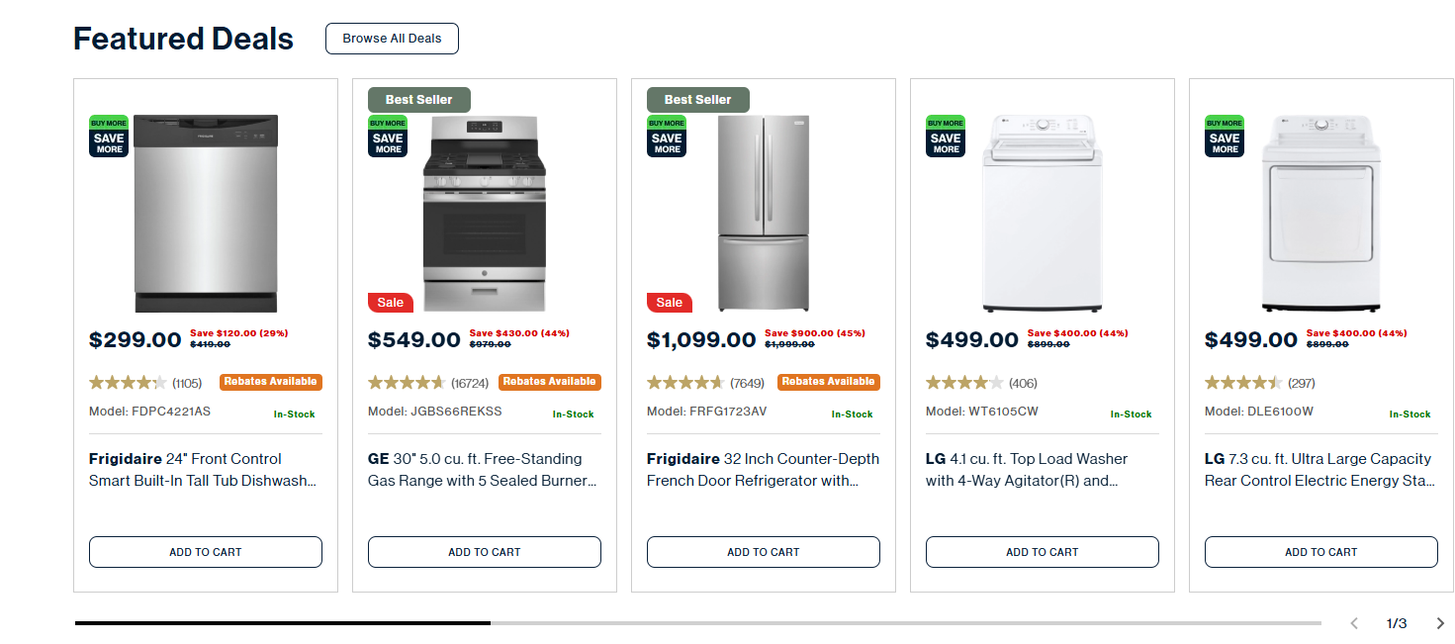Click star rating of the GE gas range
The image size is (1455, 644).
(x=407, y=383)
